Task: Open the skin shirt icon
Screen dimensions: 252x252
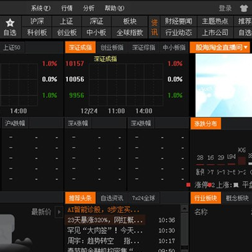Action: tap(244, 8)
